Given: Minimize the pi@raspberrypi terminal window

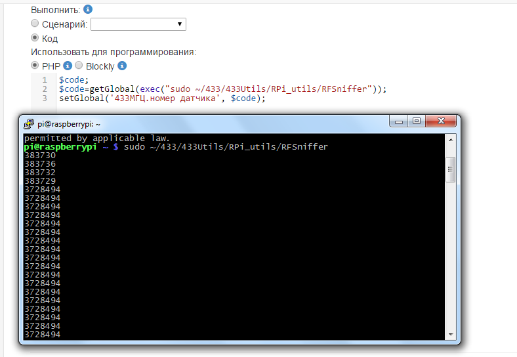Looking at the screenshot, I should click(x=399, y=121).
